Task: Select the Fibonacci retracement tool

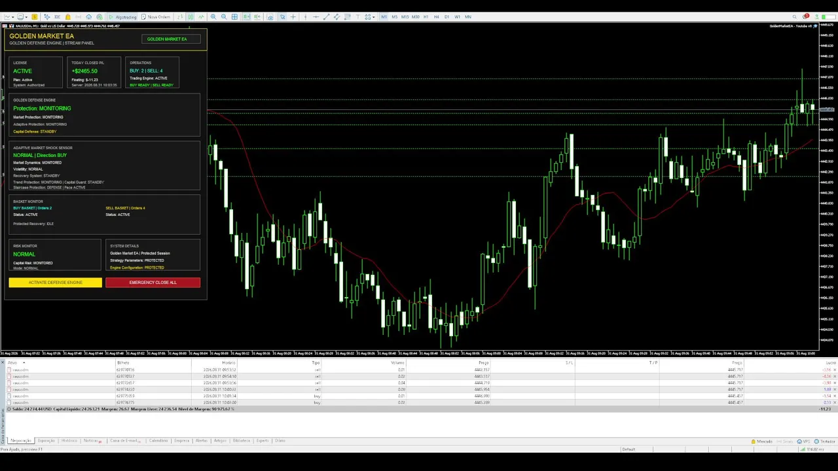Action: pos(348,17)
